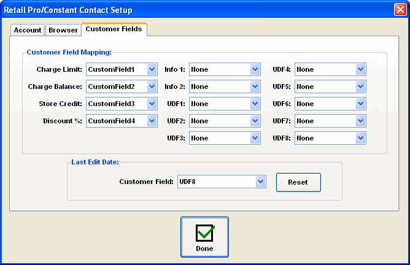The width and height of the screenshot is (410, 265).
Task: Expand the UDF4 mapping dropdown
Action: click(x=360, y=69)
